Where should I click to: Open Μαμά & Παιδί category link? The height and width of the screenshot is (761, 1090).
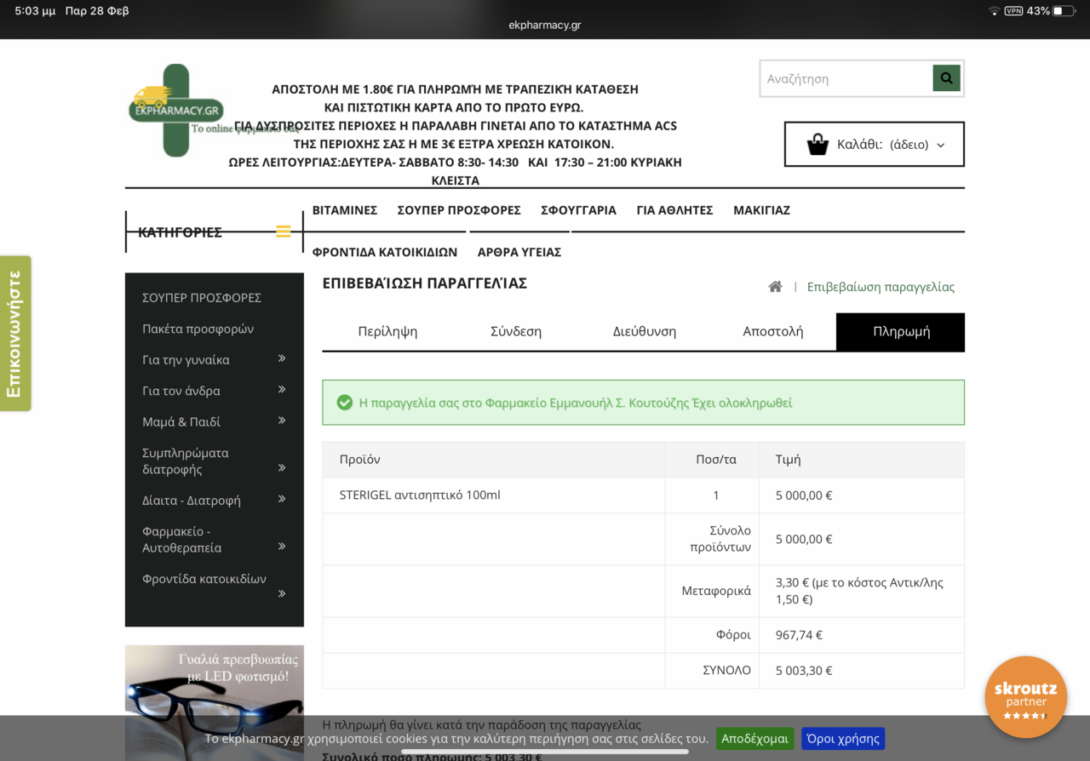[181, 421]
